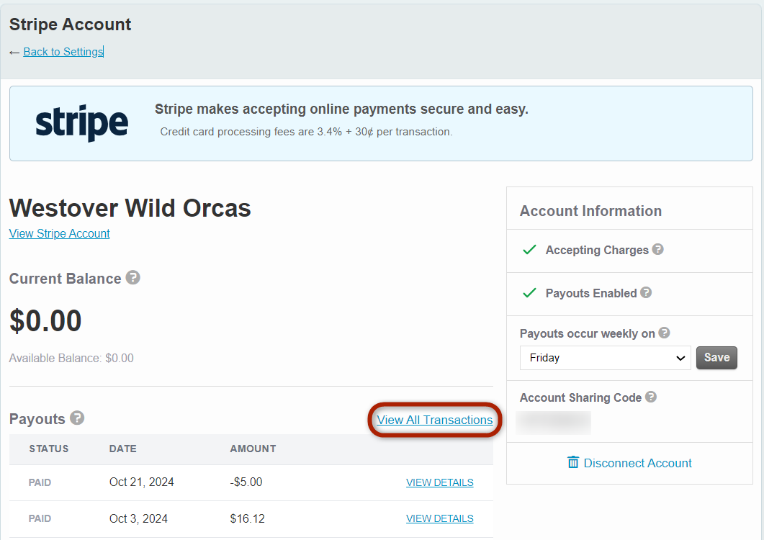The width and height of the screenshot is (764, 540).
Task: Open the Friday payout day dropdown
Action: coord(605,359)
